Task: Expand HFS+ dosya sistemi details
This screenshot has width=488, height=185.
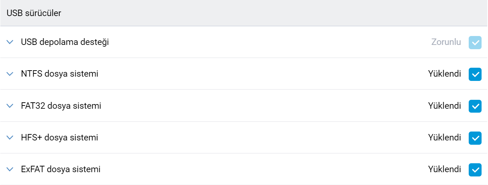Action: [x=10, y=138]
